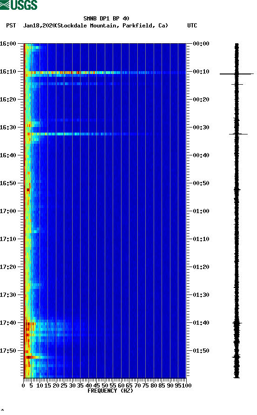The height and width of the screenshot is (415, 257).
Task: Click the 16:00 PST time label
Action: coord(8,44)
